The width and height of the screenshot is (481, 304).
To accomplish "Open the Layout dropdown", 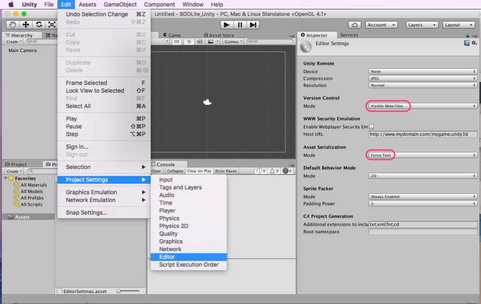I will pyautogui.click(x=458, y=25).
